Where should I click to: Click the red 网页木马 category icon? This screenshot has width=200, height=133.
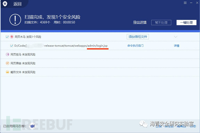pyautogui.click(x=12, y=37)
